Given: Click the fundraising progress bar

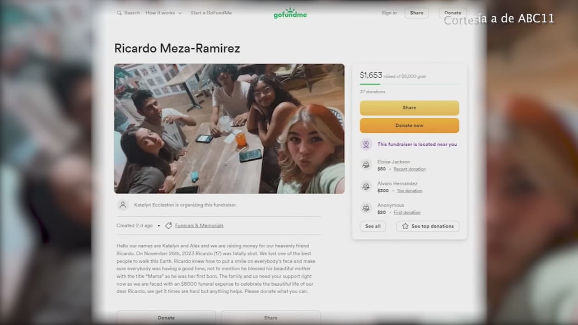Looking at the screenshot, I should [409, 84].
